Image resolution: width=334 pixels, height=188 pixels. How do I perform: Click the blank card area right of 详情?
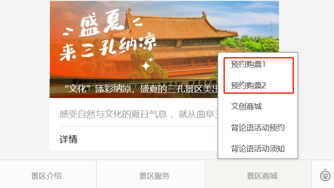[x=147, y=139]
